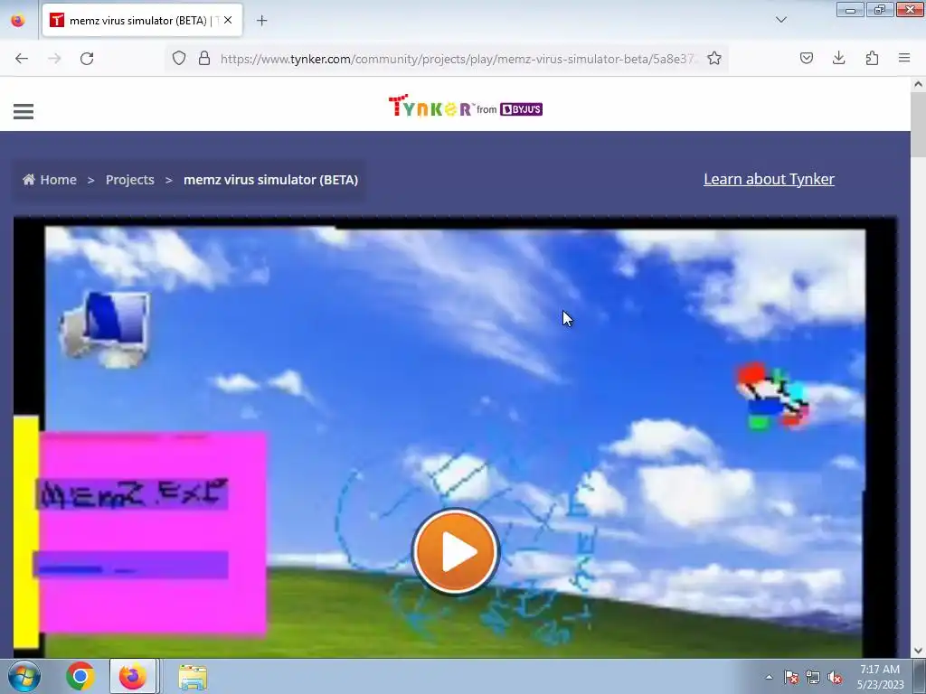Click the Firefox icon left of the tab

tap(18, 20)
